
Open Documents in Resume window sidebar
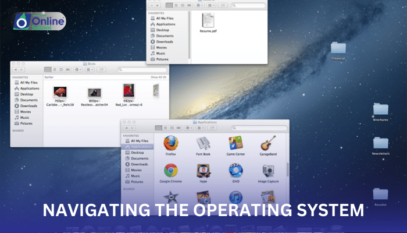(162, 36)
